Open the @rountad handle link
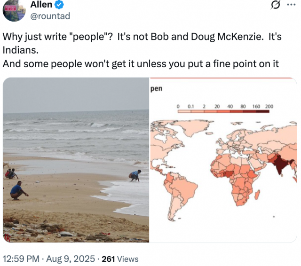Viewport: 301px width, 266px height. [x=50, y=16]
